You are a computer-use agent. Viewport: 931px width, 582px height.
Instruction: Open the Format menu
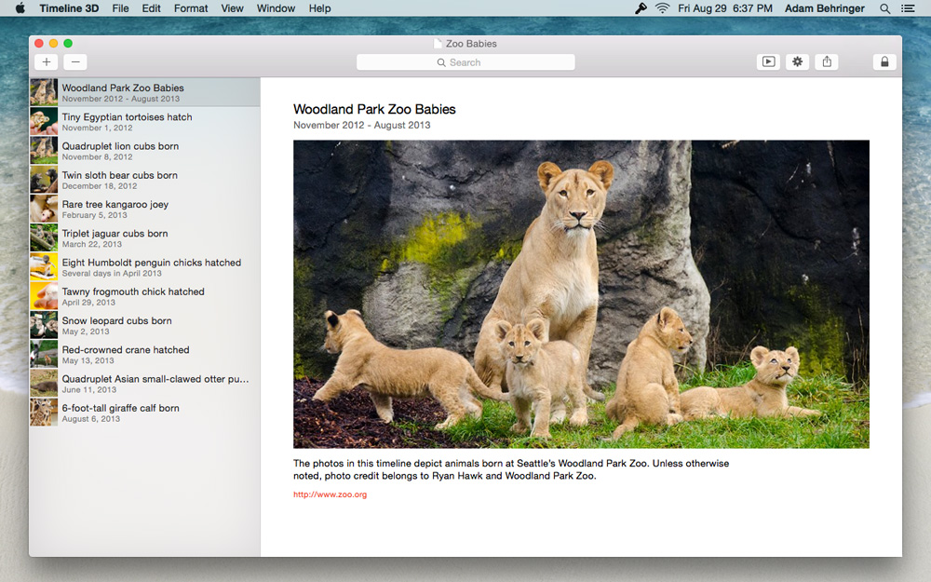click(x=191, y=8)
